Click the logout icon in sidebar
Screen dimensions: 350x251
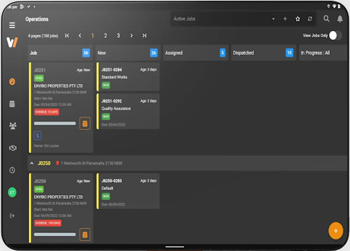pyautogui.click(x=12, y=216)
